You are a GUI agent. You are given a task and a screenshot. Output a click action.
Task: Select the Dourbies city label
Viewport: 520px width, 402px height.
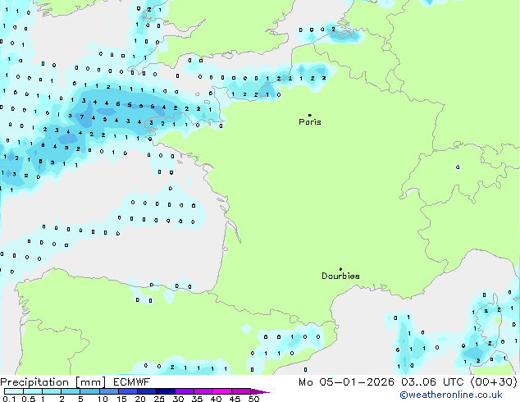[x=340, y=276]
